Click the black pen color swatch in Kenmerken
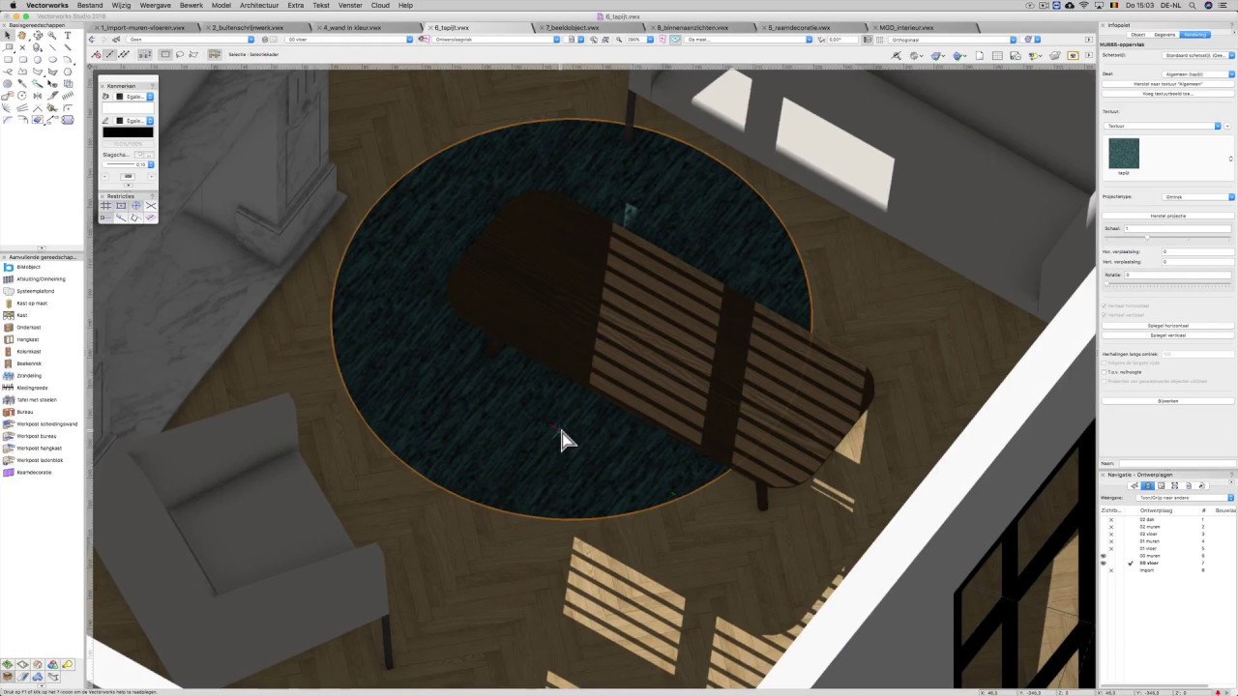 coord(128,131)
